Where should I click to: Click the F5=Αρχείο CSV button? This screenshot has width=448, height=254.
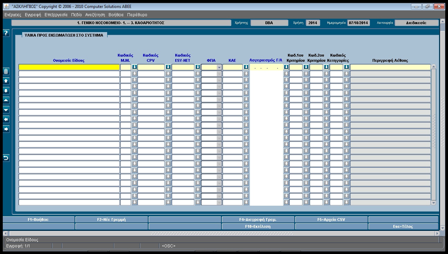pos(331,219)
